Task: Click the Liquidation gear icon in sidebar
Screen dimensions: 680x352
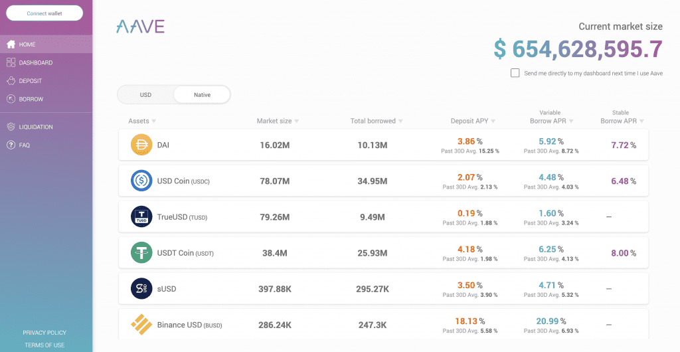Action: click(11, 127)
